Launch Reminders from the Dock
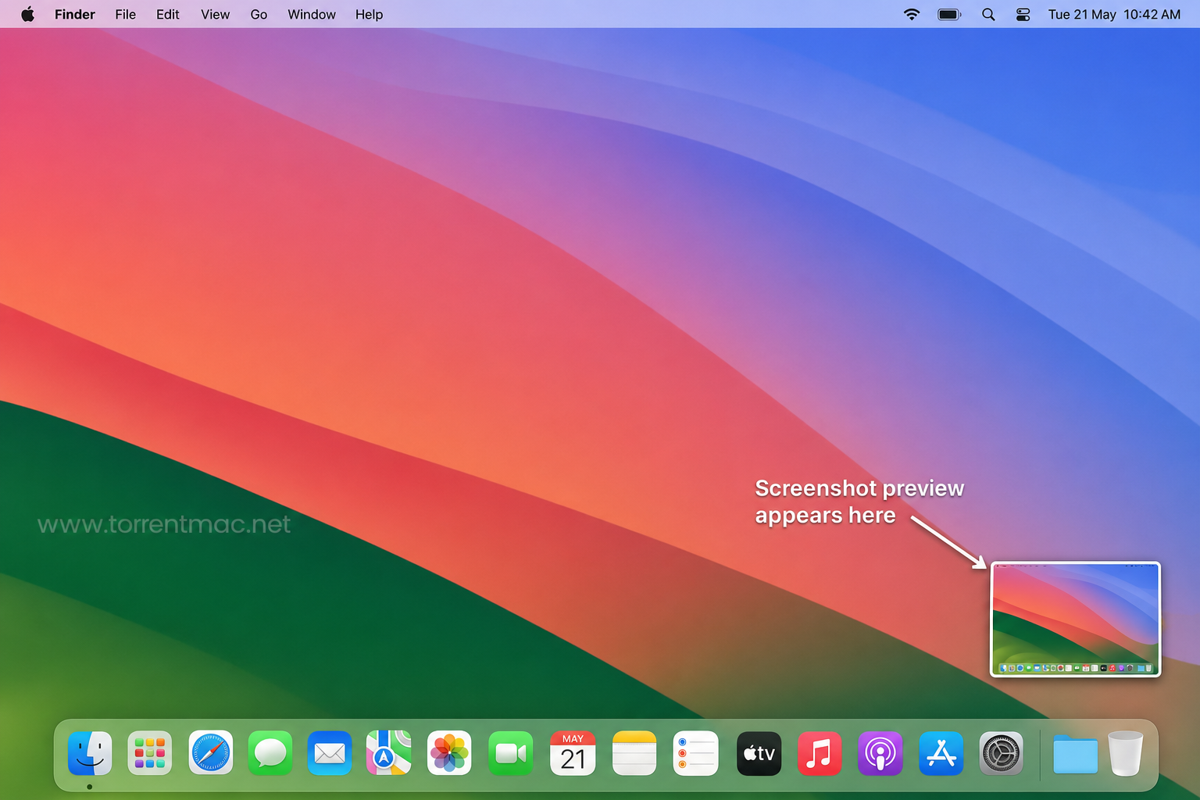The image size is (1200, 800). pos(695,753)
